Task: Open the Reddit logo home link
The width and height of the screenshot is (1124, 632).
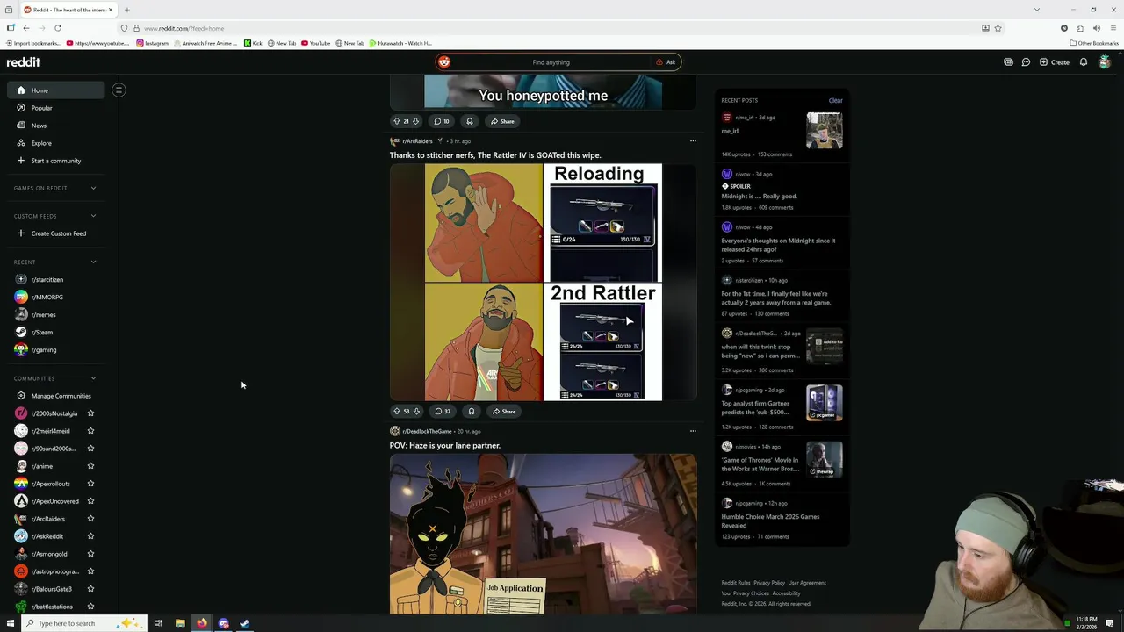Action: (24, 62)
